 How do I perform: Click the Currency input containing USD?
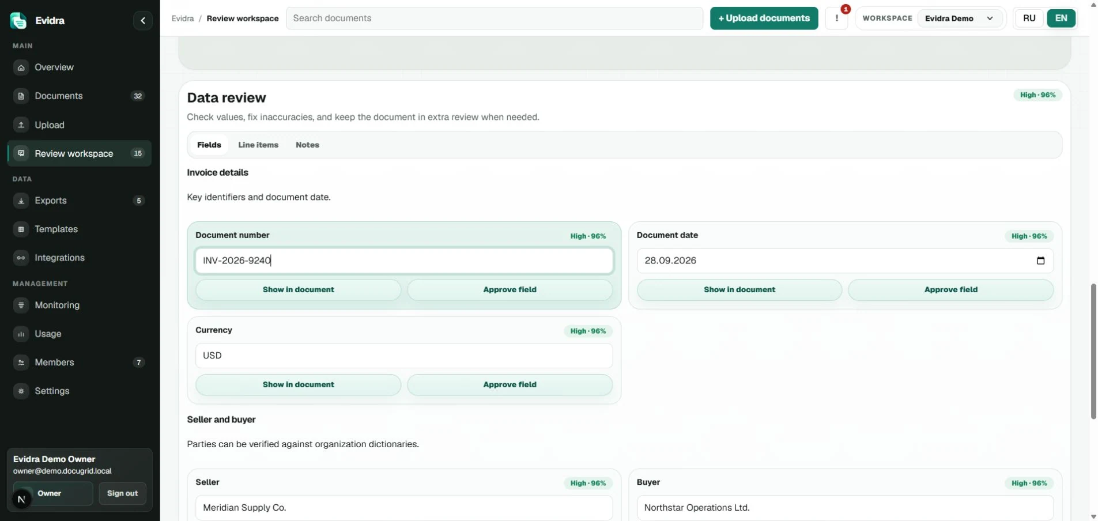pos(404,356)
